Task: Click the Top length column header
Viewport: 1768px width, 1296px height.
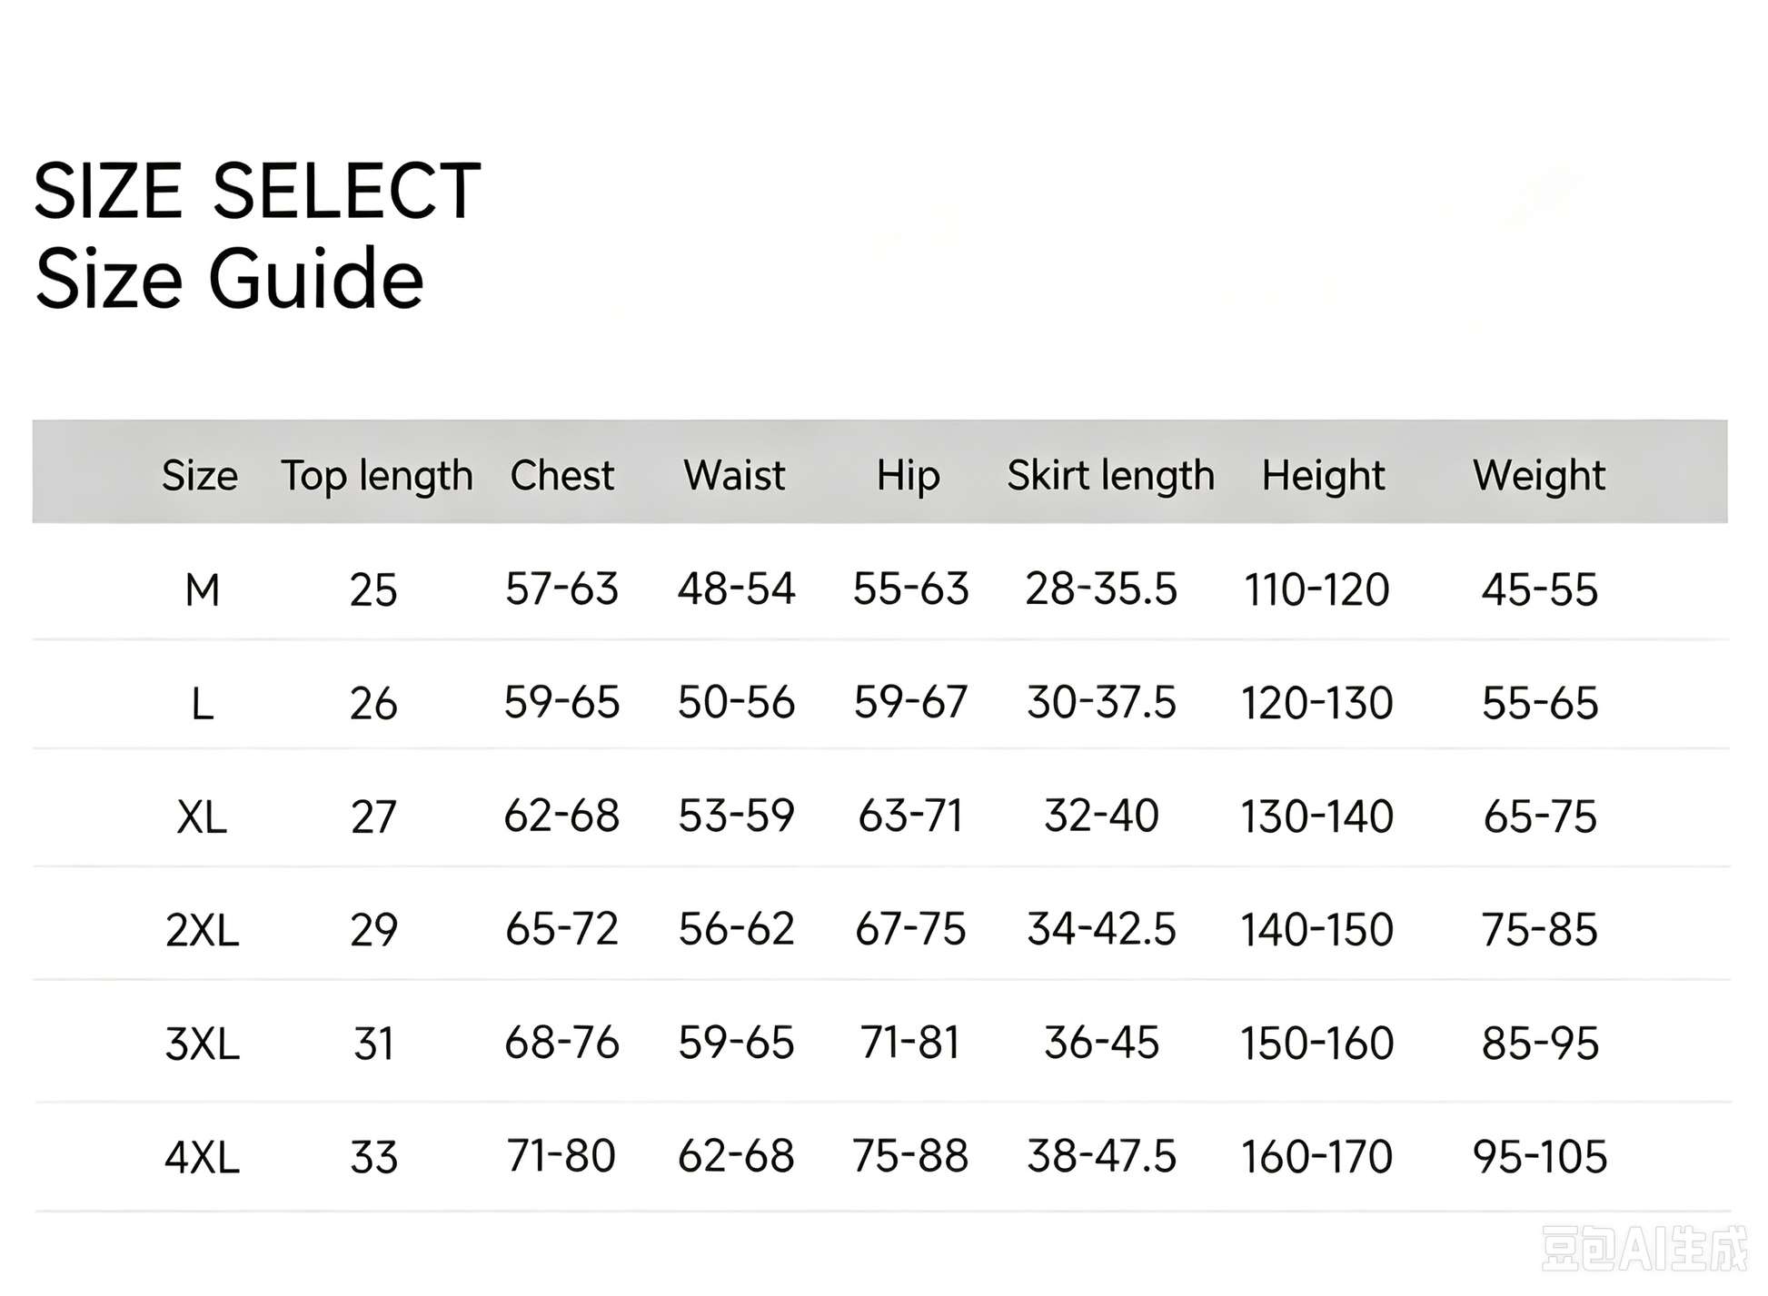Action: click(x=377, y=477)
